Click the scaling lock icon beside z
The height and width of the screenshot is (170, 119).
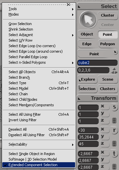click(114, 121)
